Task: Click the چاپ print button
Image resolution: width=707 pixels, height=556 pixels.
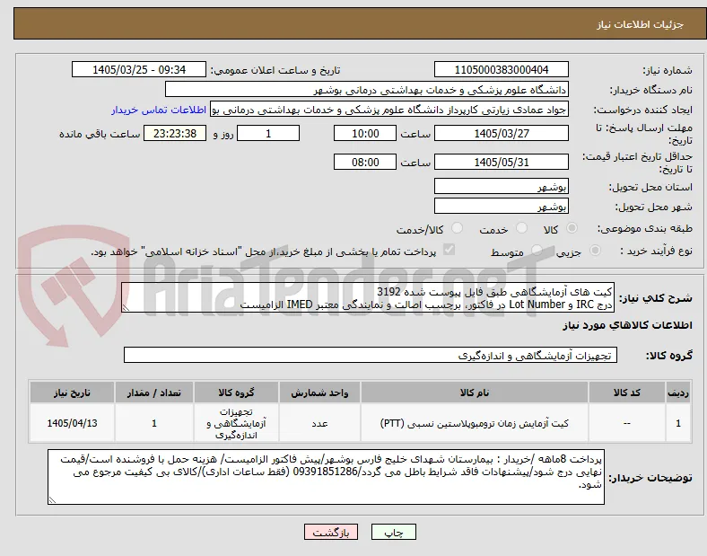Action: point(393,533)
